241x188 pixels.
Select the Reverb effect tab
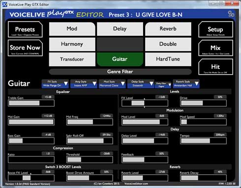tap(168, 29)
